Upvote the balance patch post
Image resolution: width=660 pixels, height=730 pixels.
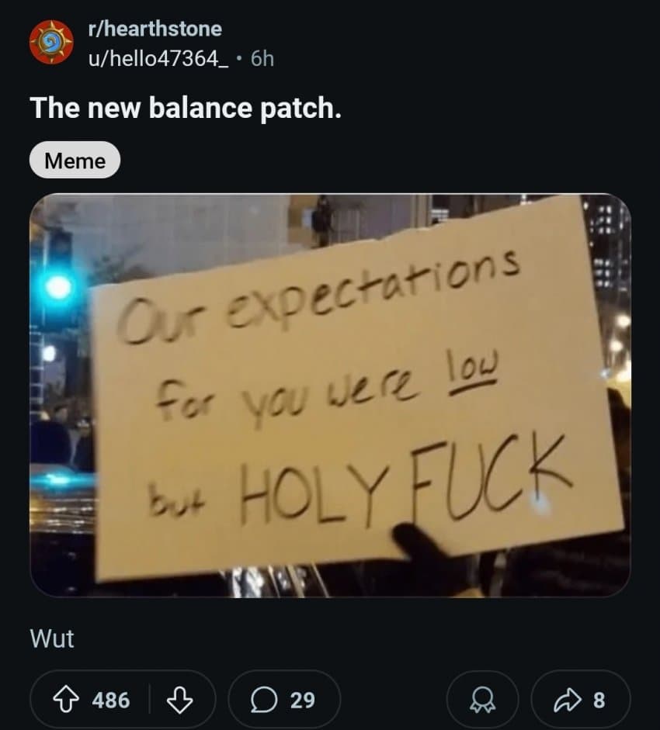66,700
